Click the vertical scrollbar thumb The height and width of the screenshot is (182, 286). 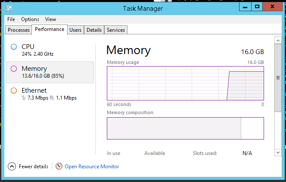[x=278, y=77]
